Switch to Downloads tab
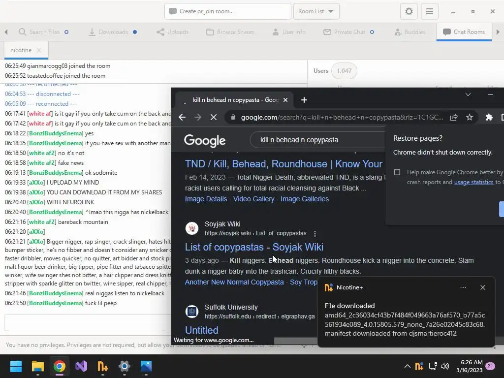This screenshot has width=504, height=378. pyautogui.click(x=113, y=32)
